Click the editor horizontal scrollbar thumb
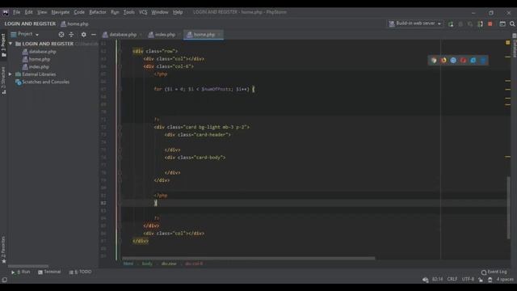 pos(248,258)
